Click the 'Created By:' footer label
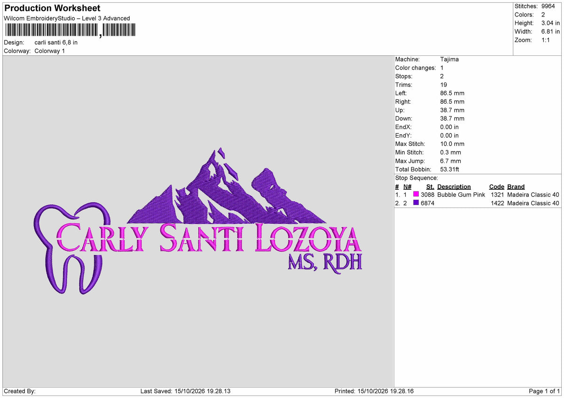Viewport: 564px width, 398px height. click(x=20, y=391)
